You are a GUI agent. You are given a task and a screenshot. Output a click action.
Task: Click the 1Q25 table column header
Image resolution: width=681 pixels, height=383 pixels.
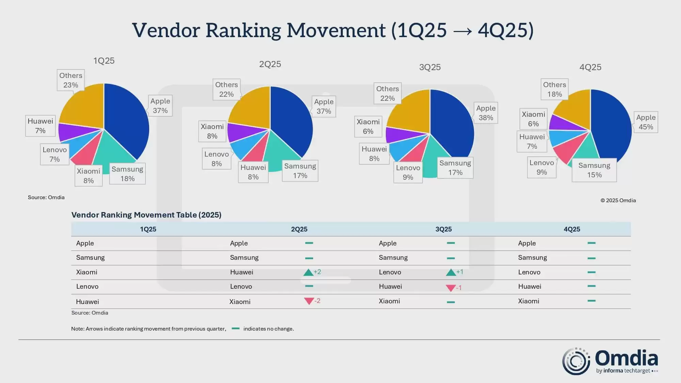point(148,229)
